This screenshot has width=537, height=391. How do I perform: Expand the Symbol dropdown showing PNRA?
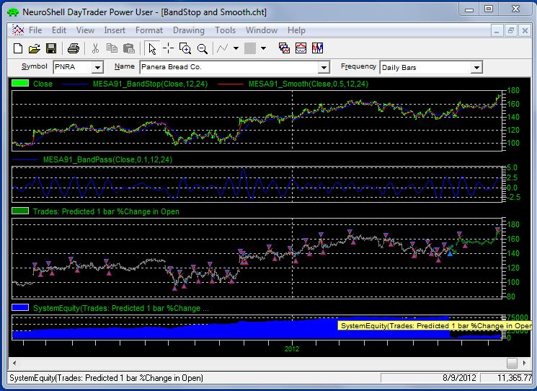[98, 67]
